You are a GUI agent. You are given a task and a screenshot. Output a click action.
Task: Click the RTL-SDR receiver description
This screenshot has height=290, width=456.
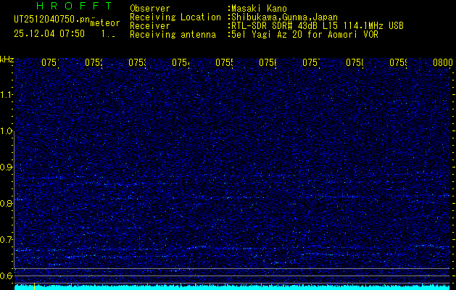click(317, 25)
